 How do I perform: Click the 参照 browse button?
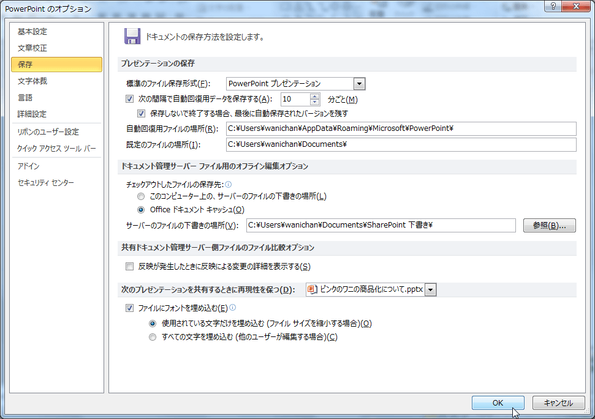(x=549, y=226)
